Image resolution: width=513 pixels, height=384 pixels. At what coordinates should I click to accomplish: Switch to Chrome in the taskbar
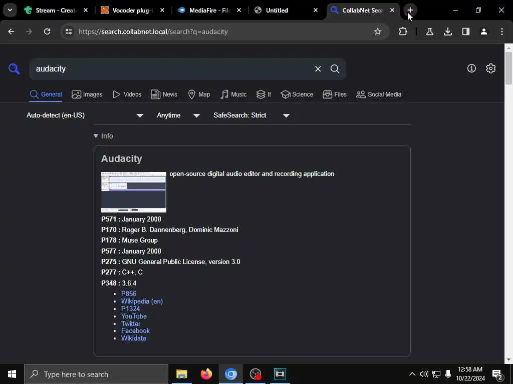230,374
